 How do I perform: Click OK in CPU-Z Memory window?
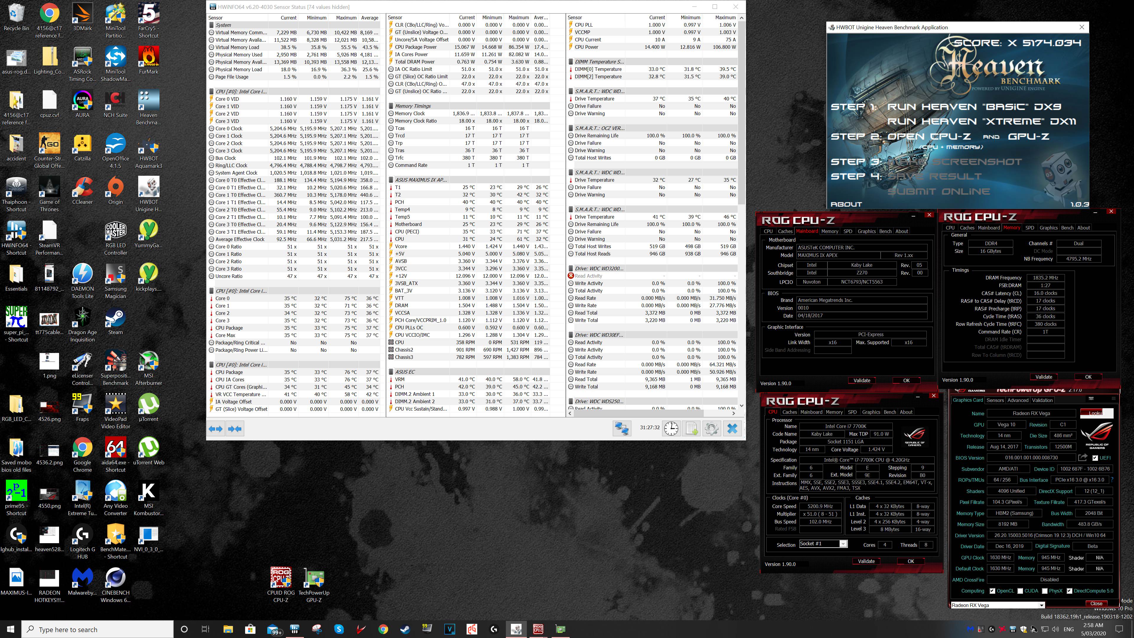(x=1088, y=377)
